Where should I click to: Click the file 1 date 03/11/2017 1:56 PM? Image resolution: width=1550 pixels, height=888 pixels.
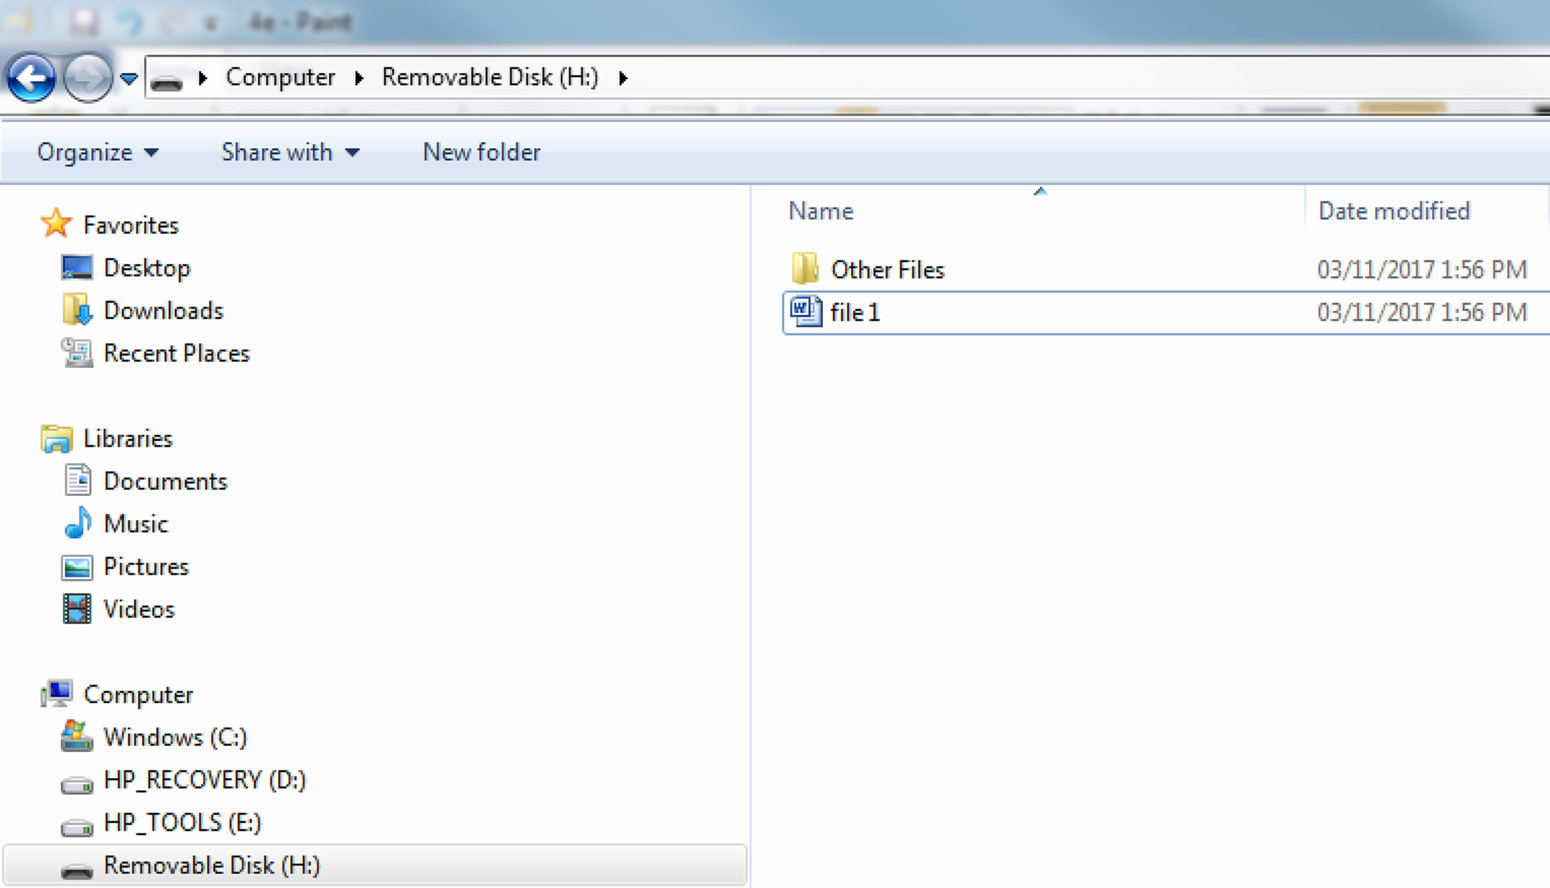(x=1422, y=312)
